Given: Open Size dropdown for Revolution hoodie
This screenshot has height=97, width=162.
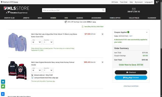Looking at the screenshot, I should [x=36, y=70].
